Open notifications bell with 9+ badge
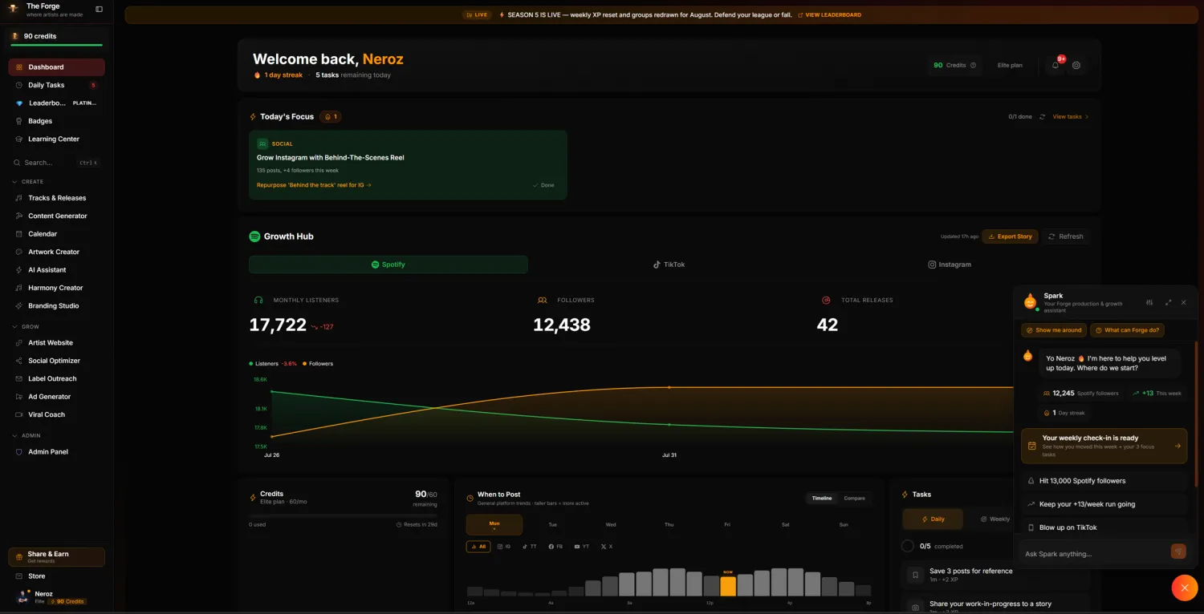1204x614 pixels. pyautogui.click(x=1056, y=65)
